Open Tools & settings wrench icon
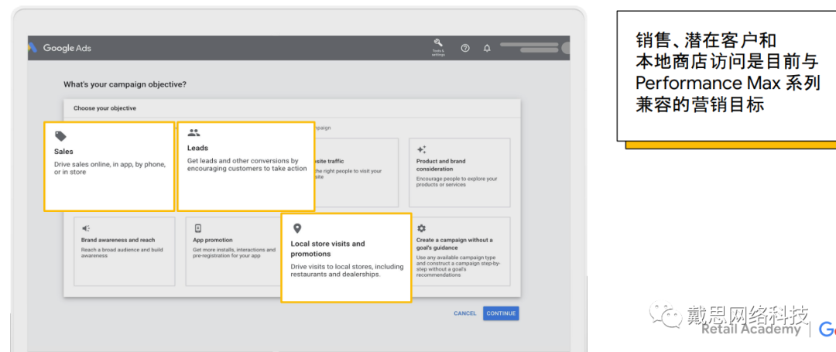 pos(438,47)
